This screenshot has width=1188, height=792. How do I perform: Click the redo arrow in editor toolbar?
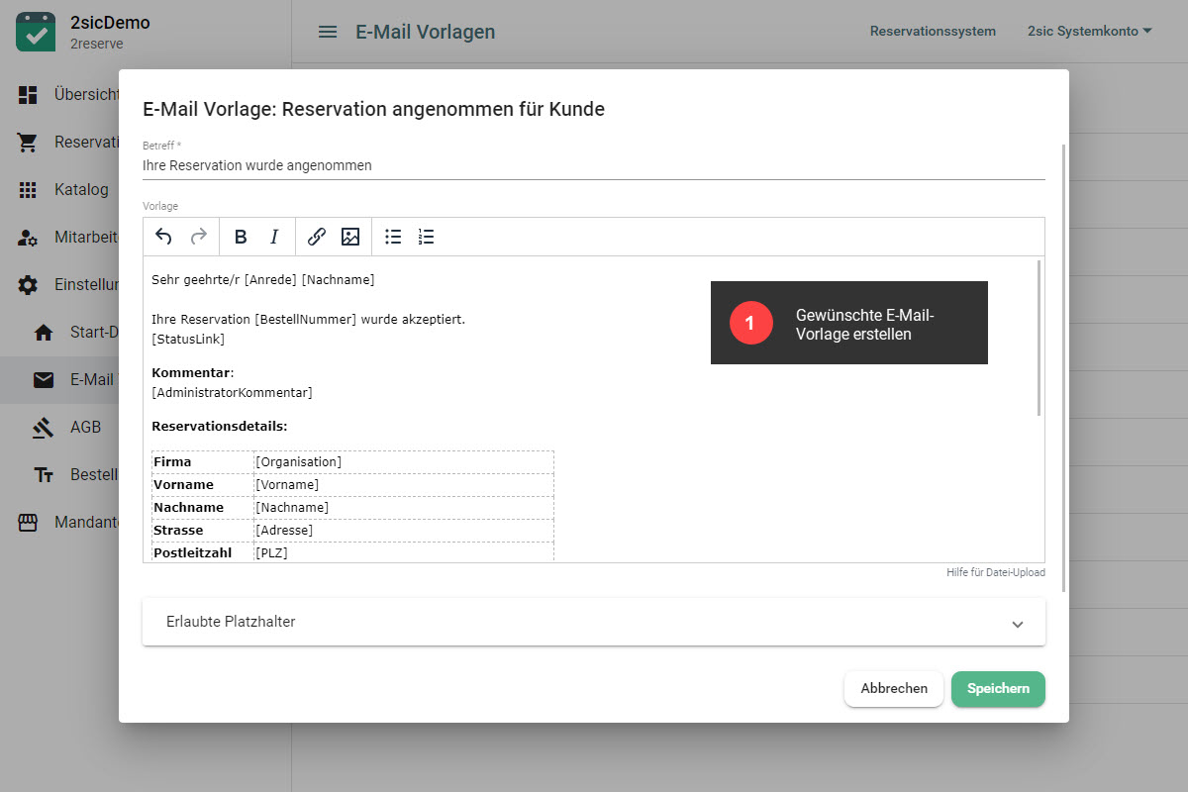coord(198,237)
